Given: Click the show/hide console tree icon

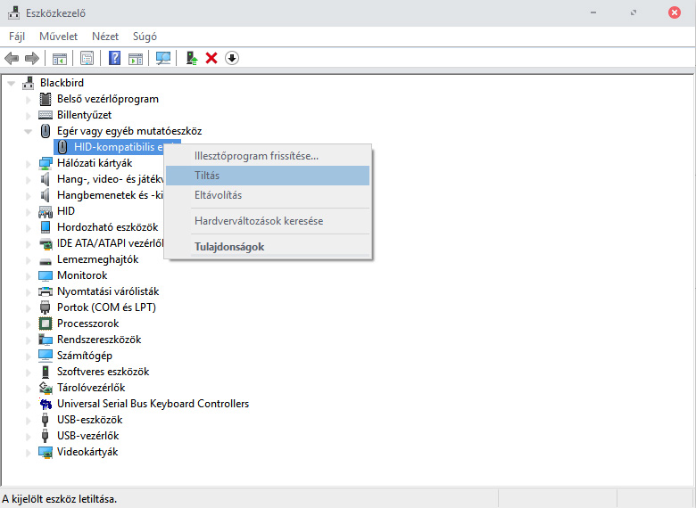Looking at the screenshot, I should click(60, 58).
